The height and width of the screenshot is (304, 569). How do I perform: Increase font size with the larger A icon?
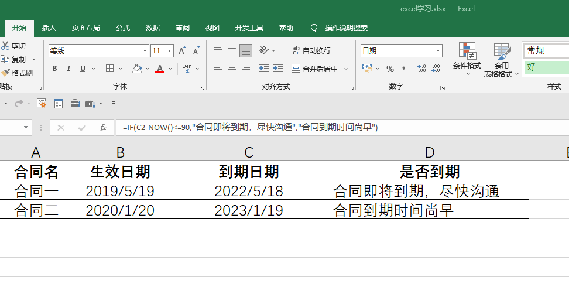pos(182,50)
